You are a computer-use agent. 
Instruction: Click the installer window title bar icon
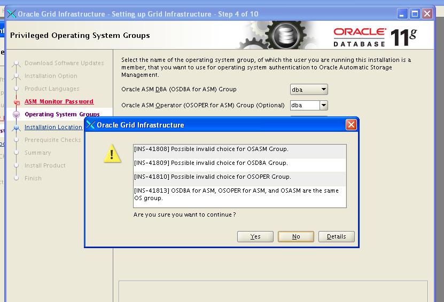click(12, 13)
